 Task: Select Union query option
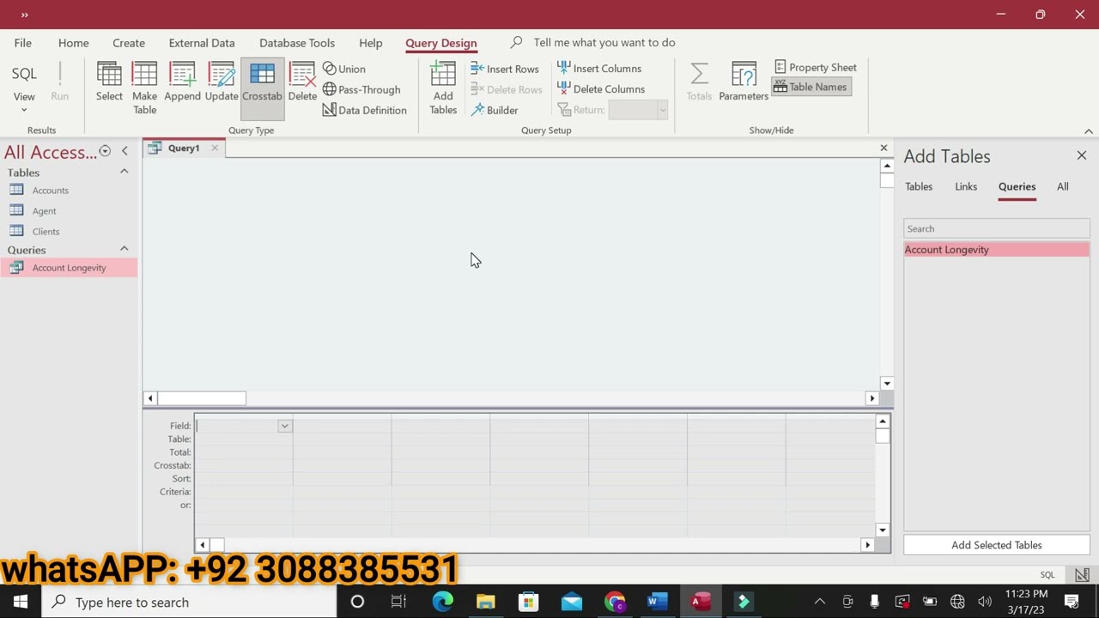coord(344,69)
